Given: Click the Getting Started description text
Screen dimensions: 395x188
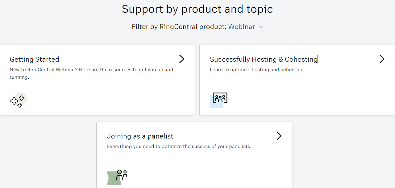Looking at the screenshot, I should [91, 73].
